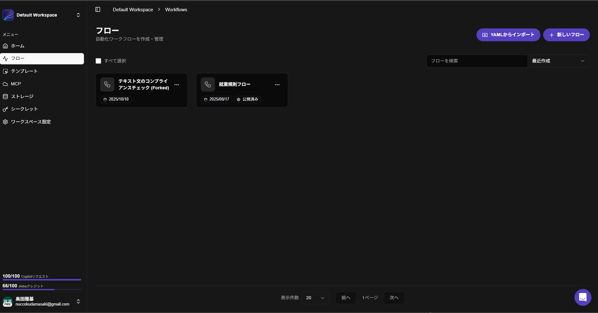Click the gear icon for workspace settings
This screenshot has height=313, width=598.
click(x=5, y=122)
